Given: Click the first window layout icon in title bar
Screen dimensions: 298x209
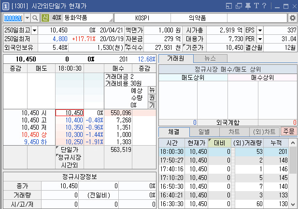Looking at the screenshot, I should click(x=229, y=6).
